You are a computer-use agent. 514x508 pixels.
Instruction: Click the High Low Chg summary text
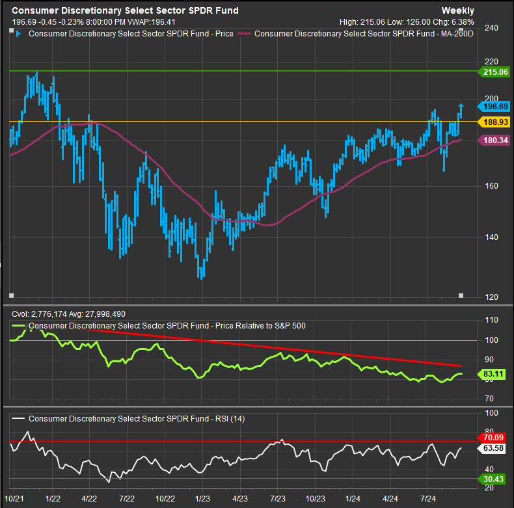click(x=407, y=22)
